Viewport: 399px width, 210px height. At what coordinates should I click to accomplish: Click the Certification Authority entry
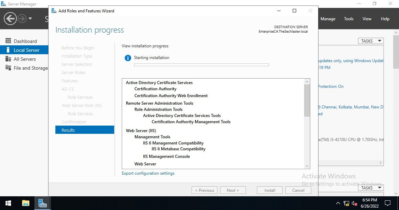155,89
